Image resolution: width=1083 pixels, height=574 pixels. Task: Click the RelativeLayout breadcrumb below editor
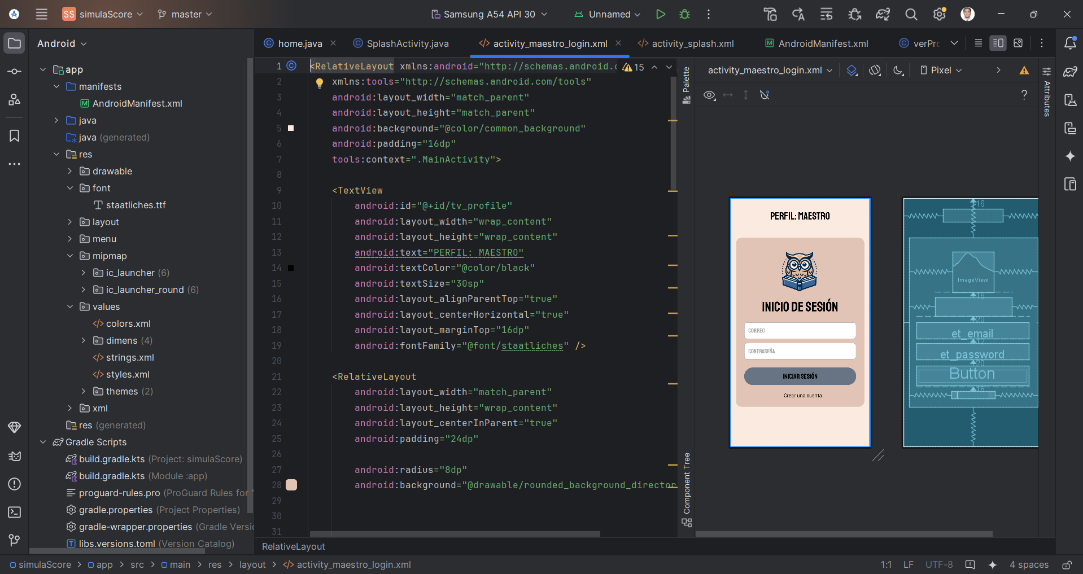[294, 546]
